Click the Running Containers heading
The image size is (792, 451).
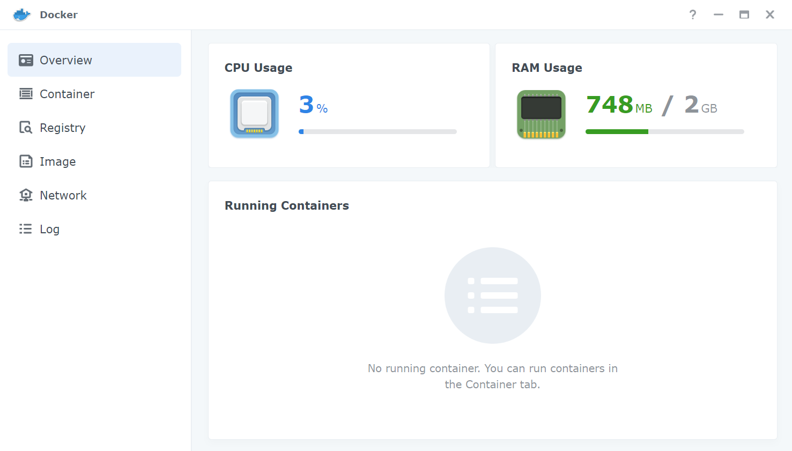coord(287,205)
